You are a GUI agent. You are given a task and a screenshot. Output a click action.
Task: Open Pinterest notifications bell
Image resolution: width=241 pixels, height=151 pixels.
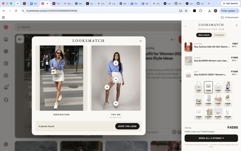(x=6, y=87)
